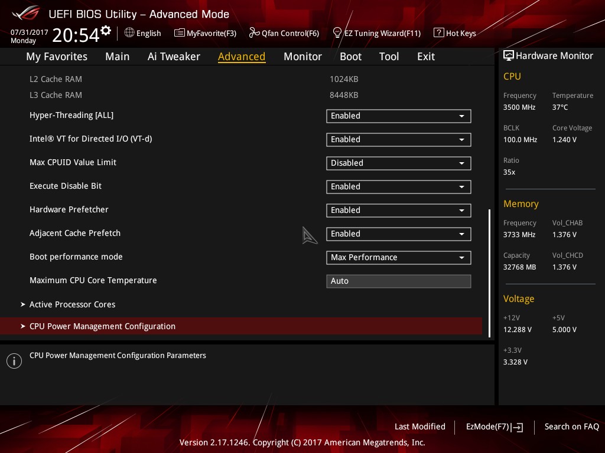The width and height of the screenshot is (605, 453).
Task: Click the L3 Cache RAM label
Action: pos(56,95)
